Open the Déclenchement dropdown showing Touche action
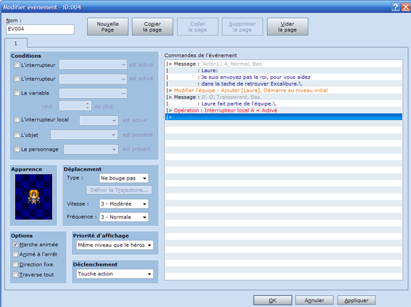 [x=115, y=274]
